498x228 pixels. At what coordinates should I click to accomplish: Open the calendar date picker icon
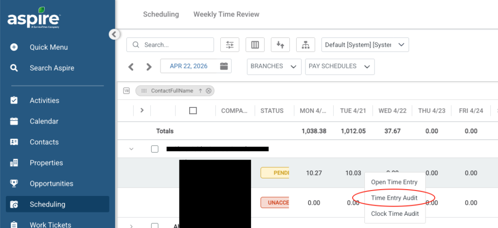pyautogui.click(x=224, y=66)
